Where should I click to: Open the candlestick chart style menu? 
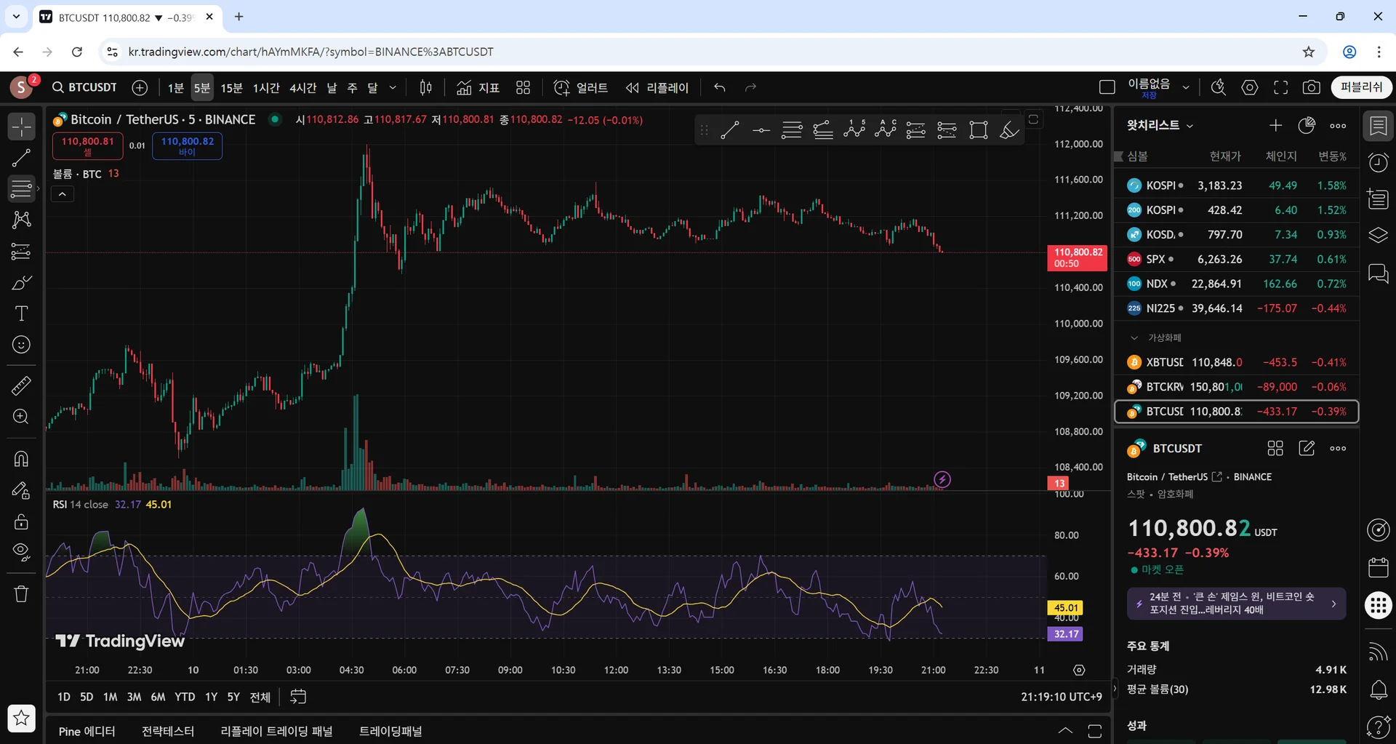tap(426, 88)
